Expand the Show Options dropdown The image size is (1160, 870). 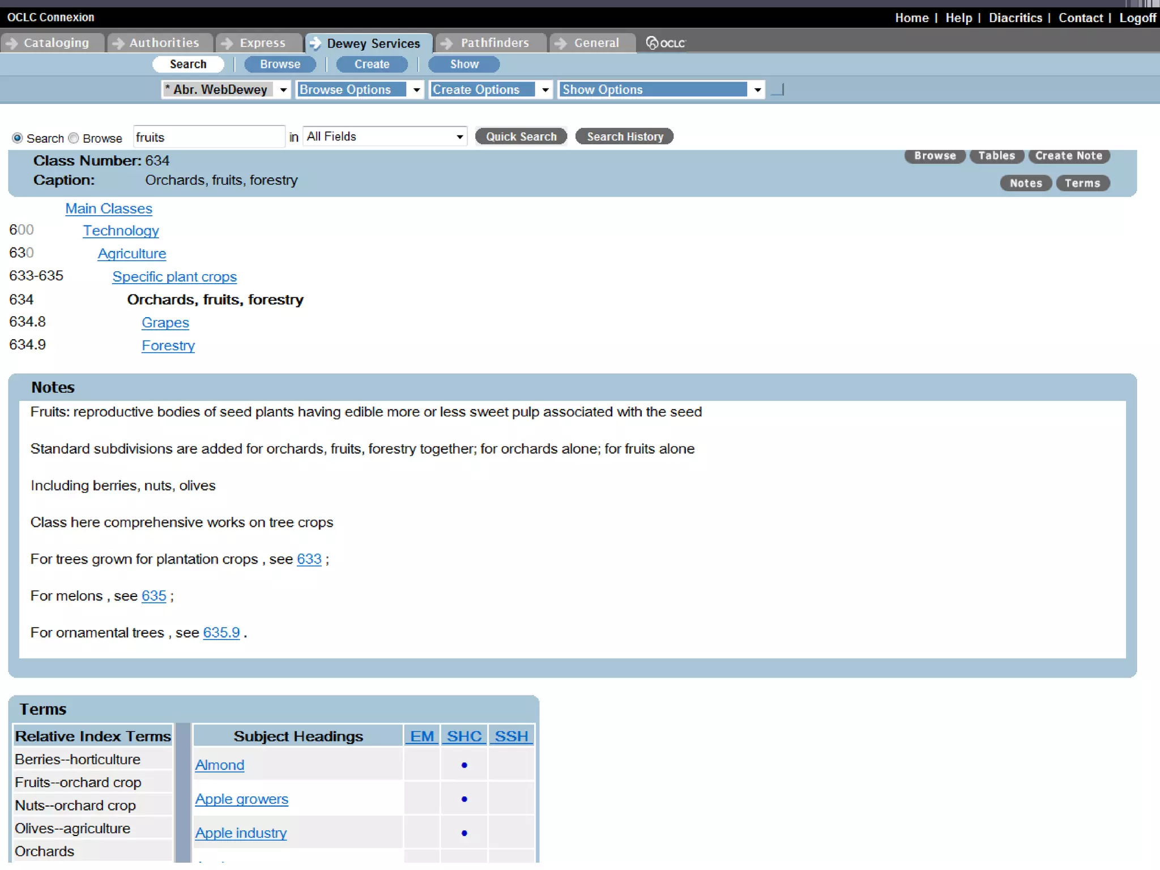click(x=660, y=89)
